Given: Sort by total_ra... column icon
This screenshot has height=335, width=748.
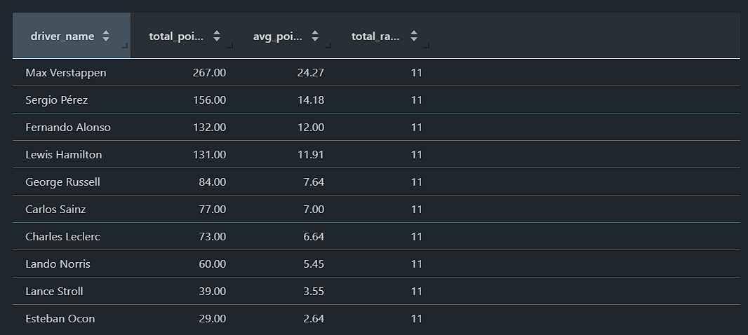Looking at the screenshot, I should (x=413, y=36).
